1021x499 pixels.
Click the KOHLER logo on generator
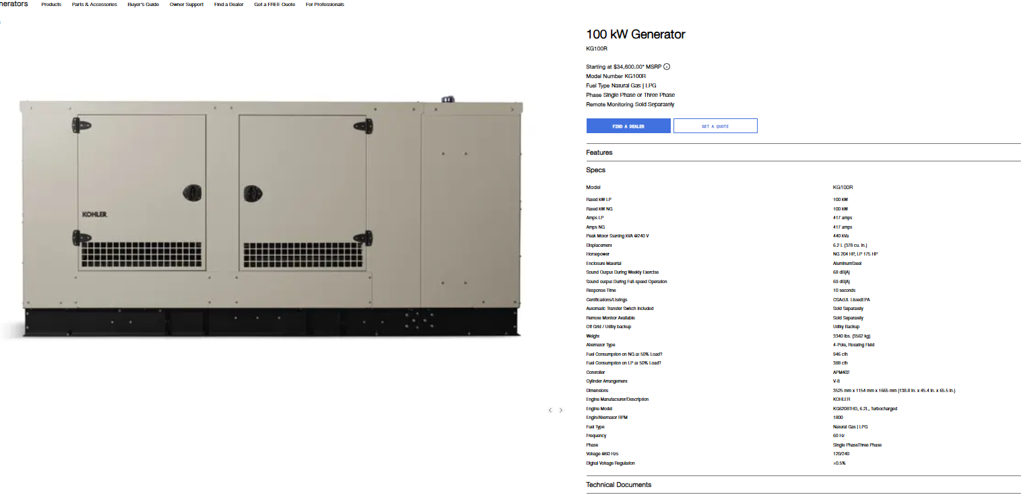pyautogui.click(x=95, y=215)
